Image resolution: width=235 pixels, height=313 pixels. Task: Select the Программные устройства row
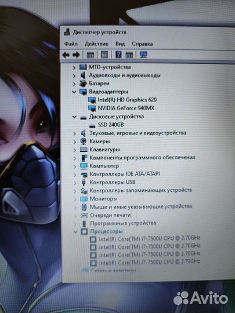coord(123,223)
